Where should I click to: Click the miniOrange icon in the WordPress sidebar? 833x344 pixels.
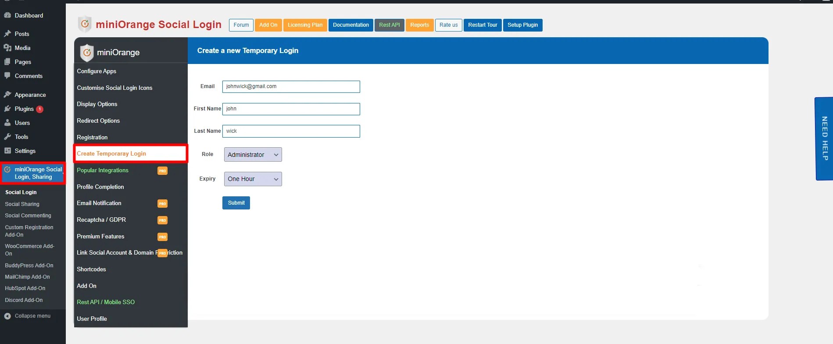[x=7, y=169]
